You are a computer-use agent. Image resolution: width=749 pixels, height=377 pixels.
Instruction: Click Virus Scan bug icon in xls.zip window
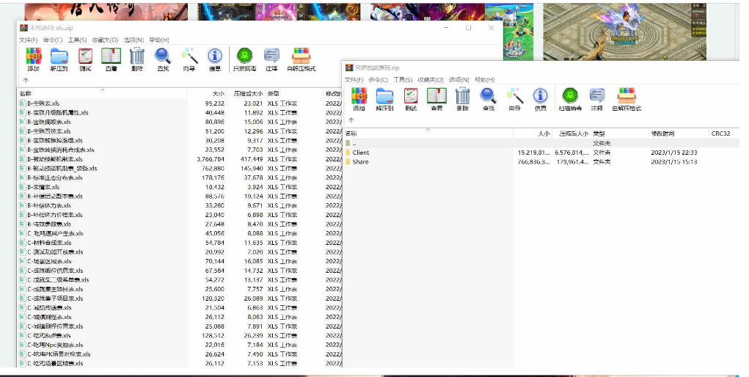[244, 59]
